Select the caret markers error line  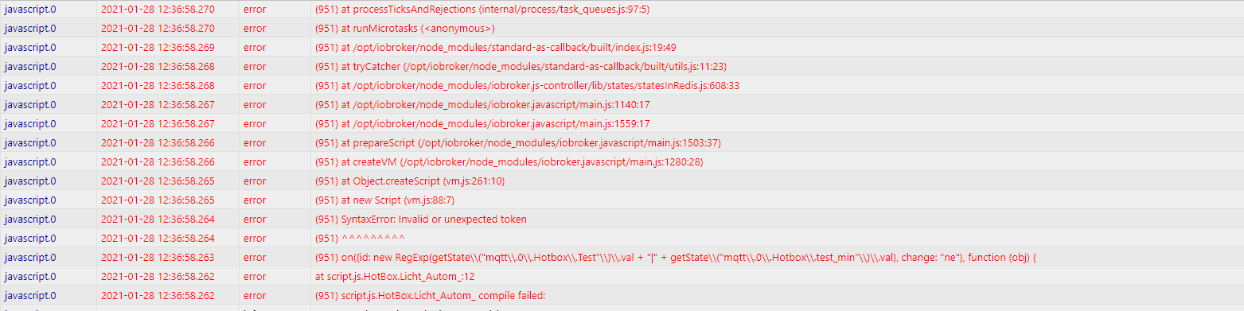pos(361,239)
